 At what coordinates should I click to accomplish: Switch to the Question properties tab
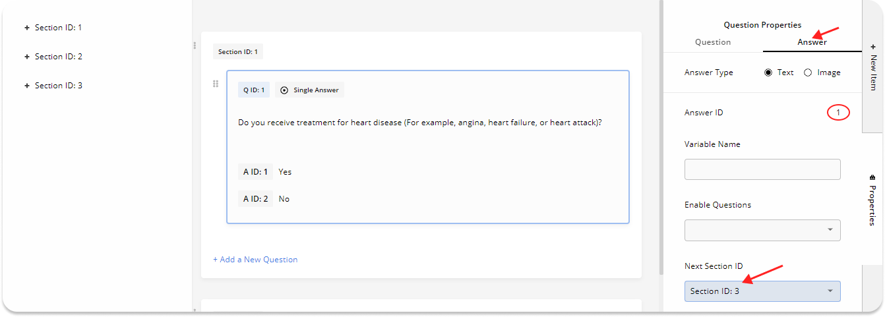pyautogui.click(x=713, y=42)
